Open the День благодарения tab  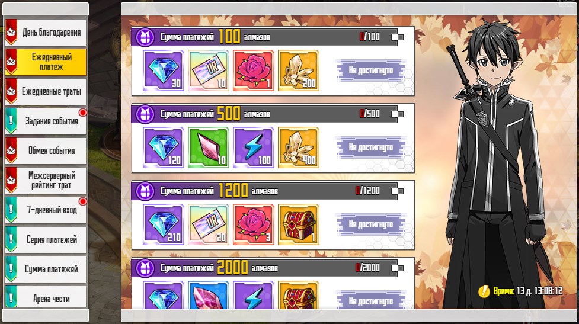46,33
